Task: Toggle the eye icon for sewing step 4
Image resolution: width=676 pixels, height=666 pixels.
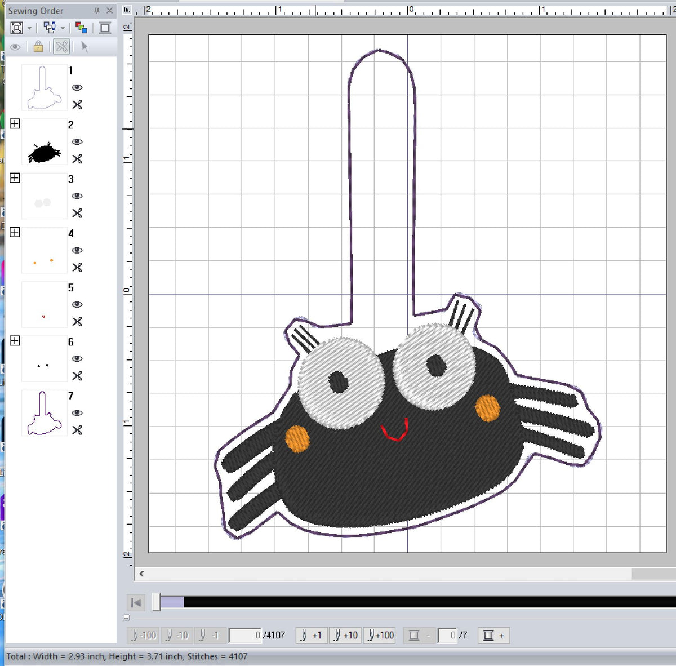Action: tap(77, 250)
